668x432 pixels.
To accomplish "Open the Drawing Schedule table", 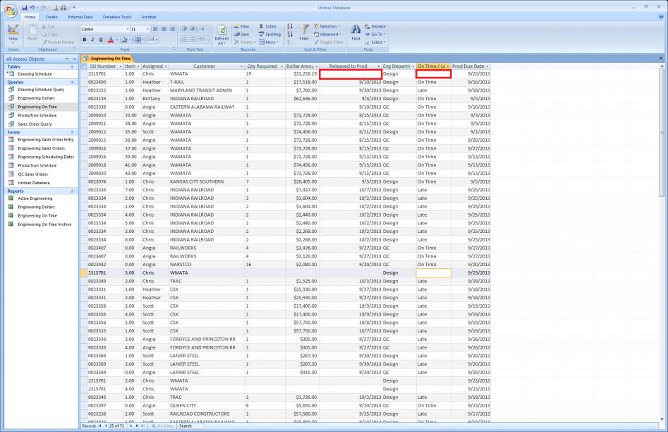I will [x=35, y=74].
